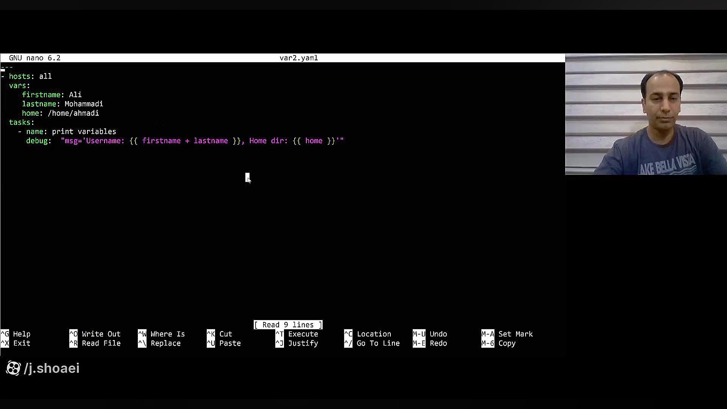This screenshot has width=727, height=409.
Task: Click the value 'Ali'
Action: tap(75, 95)
